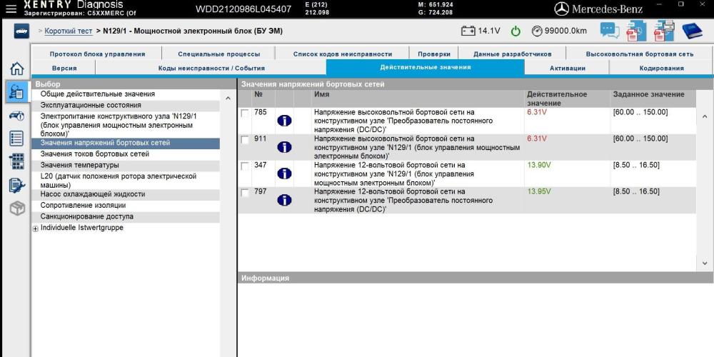Viewport: 714px width, 357px height.
Task: Open the Home icon in sidebar
Action: click(17, 69)
